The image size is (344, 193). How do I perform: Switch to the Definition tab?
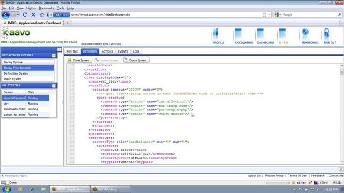pyautogui.click(x=90, y=51)
